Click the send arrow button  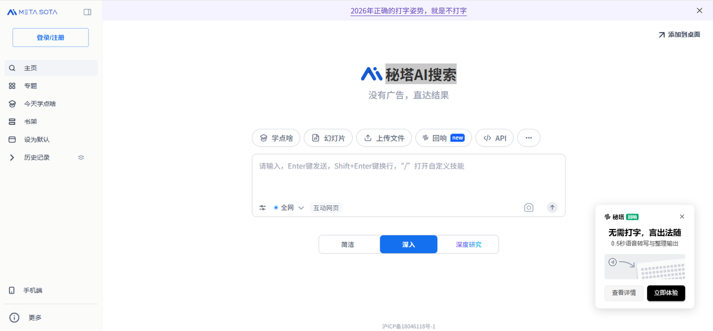point(552,208)
